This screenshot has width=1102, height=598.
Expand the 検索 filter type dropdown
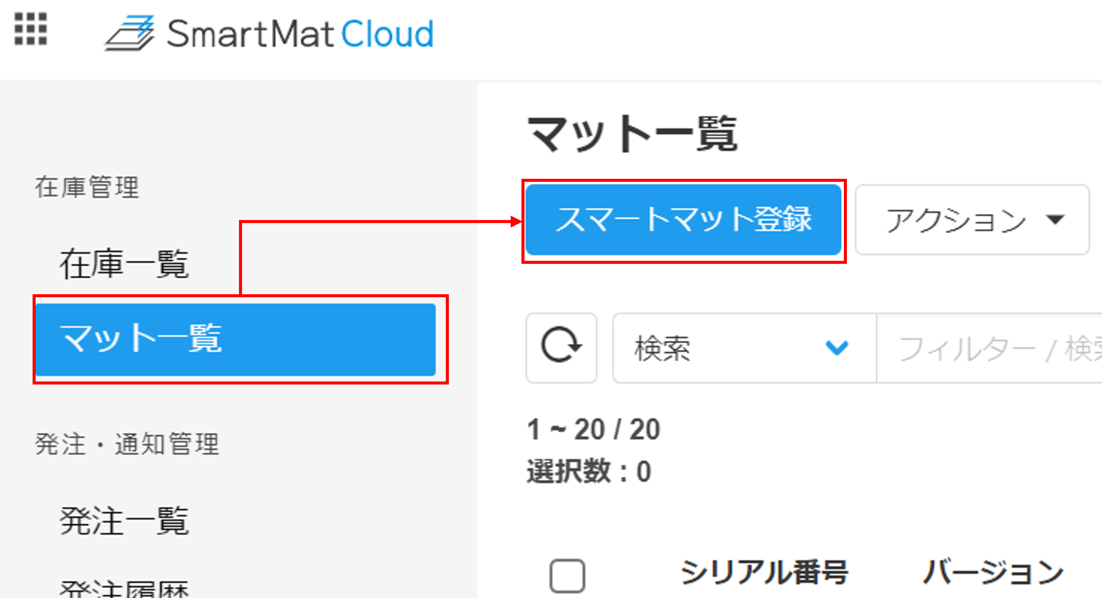point(744,348)
